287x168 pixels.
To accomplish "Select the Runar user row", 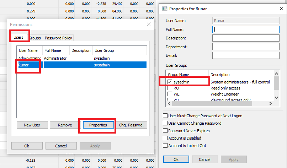I will pos(82,65).
